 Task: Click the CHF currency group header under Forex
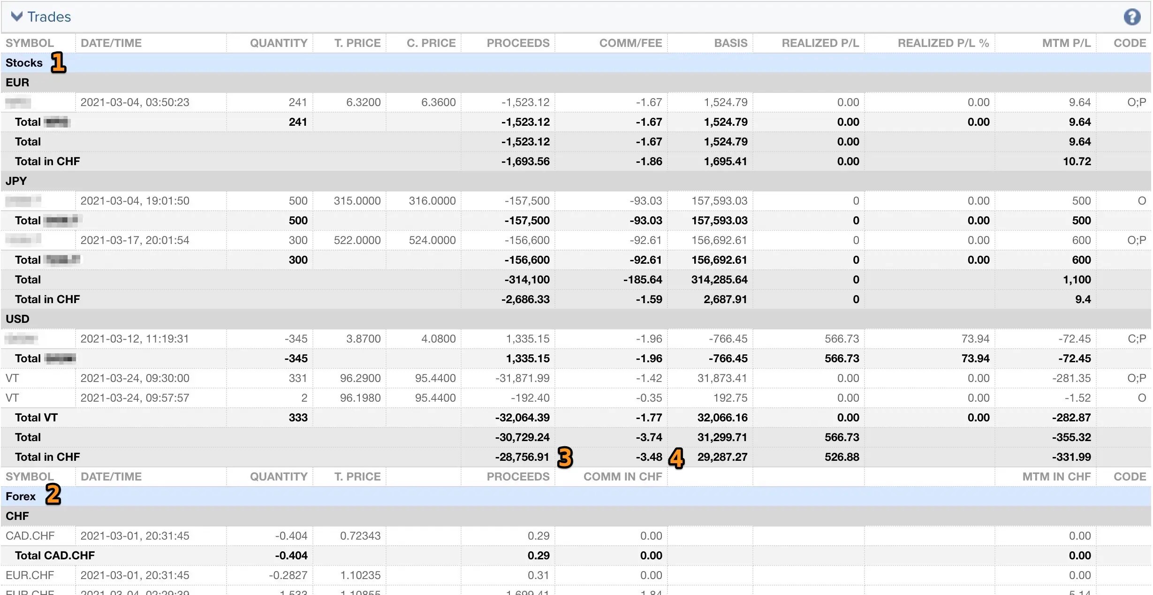17,516
